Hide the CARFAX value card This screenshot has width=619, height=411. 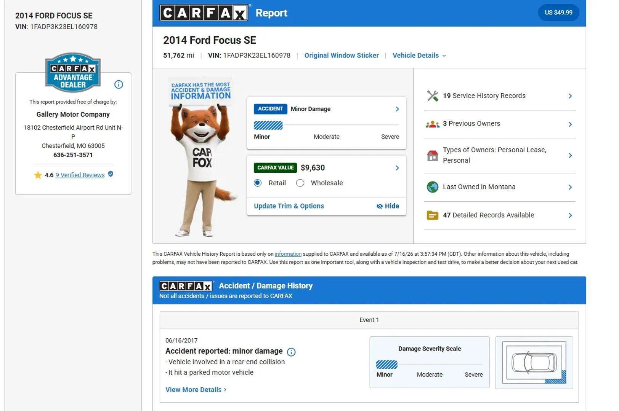[x=388, y=206]
